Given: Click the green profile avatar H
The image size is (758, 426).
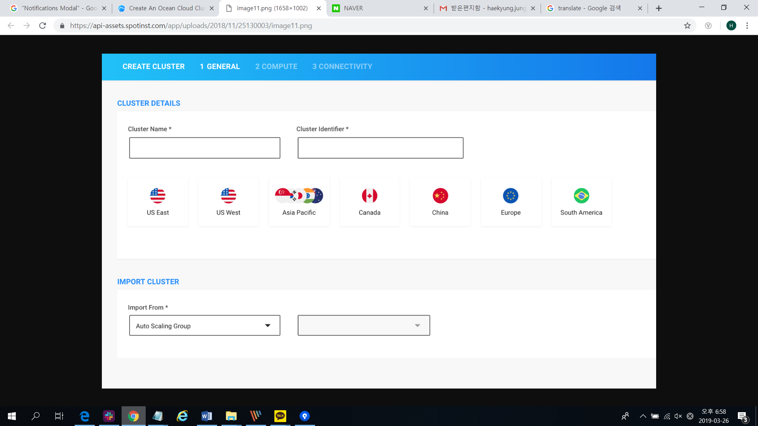Looking at the screenshot, I should pyautogui.click(x=731, y=26).
